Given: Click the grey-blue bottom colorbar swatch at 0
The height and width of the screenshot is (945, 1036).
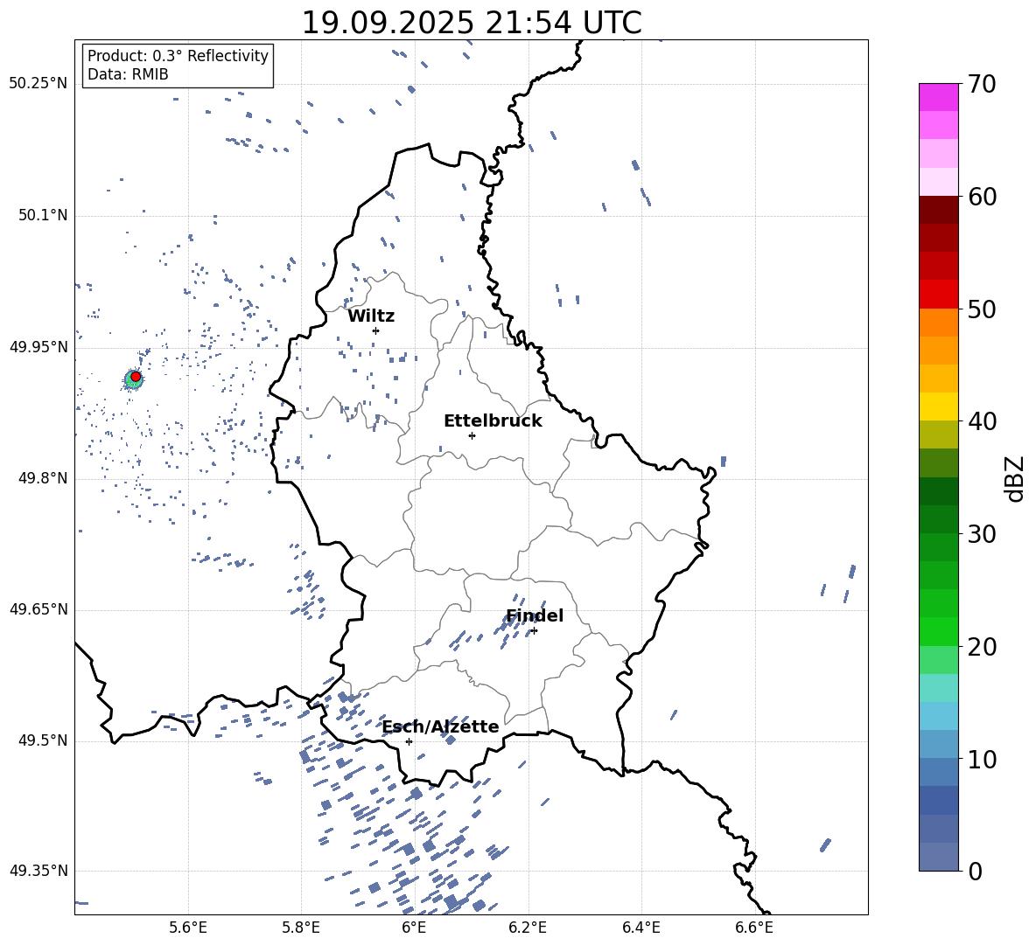Looking at the screenshot, I should click(x=938, y=857).
